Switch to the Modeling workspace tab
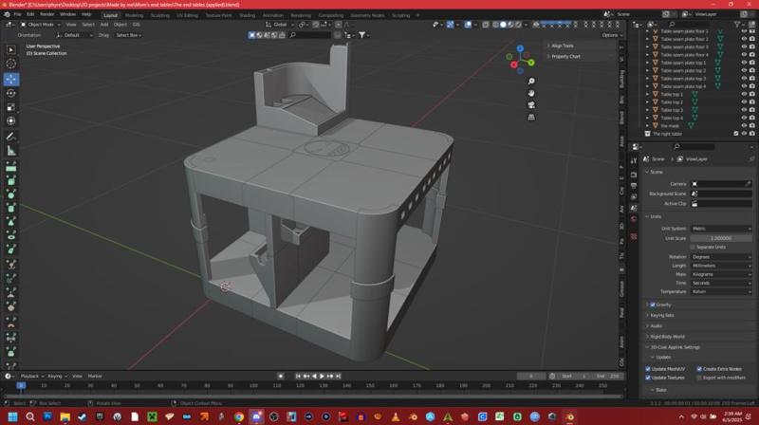The width and height of the screenshot is (759, 425). click(134, 15)
